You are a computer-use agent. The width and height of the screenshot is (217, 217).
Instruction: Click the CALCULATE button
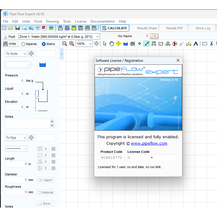[x=115, y=28]
